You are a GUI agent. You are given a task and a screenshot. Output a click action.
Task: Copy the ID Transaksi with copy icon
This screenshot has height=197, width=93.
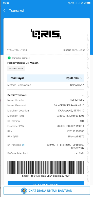tap(23, 145)
